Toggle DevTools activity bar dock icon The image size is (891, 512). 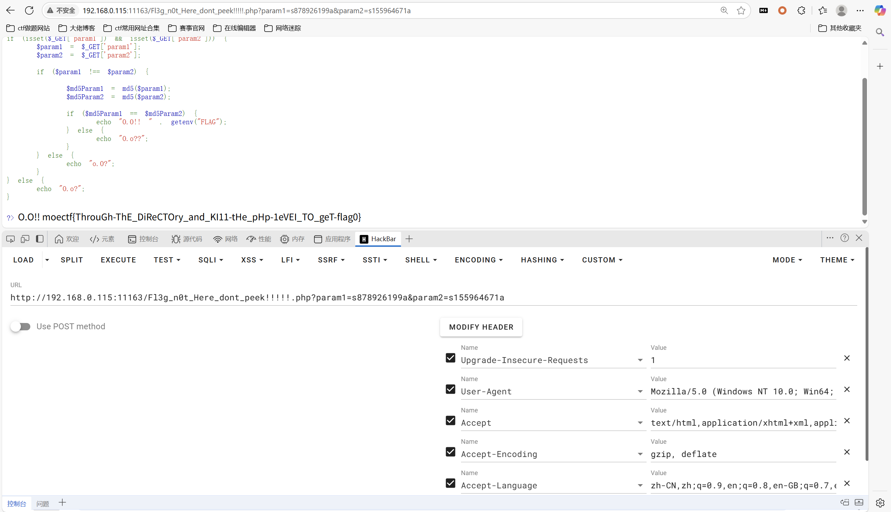click(40, 239)
